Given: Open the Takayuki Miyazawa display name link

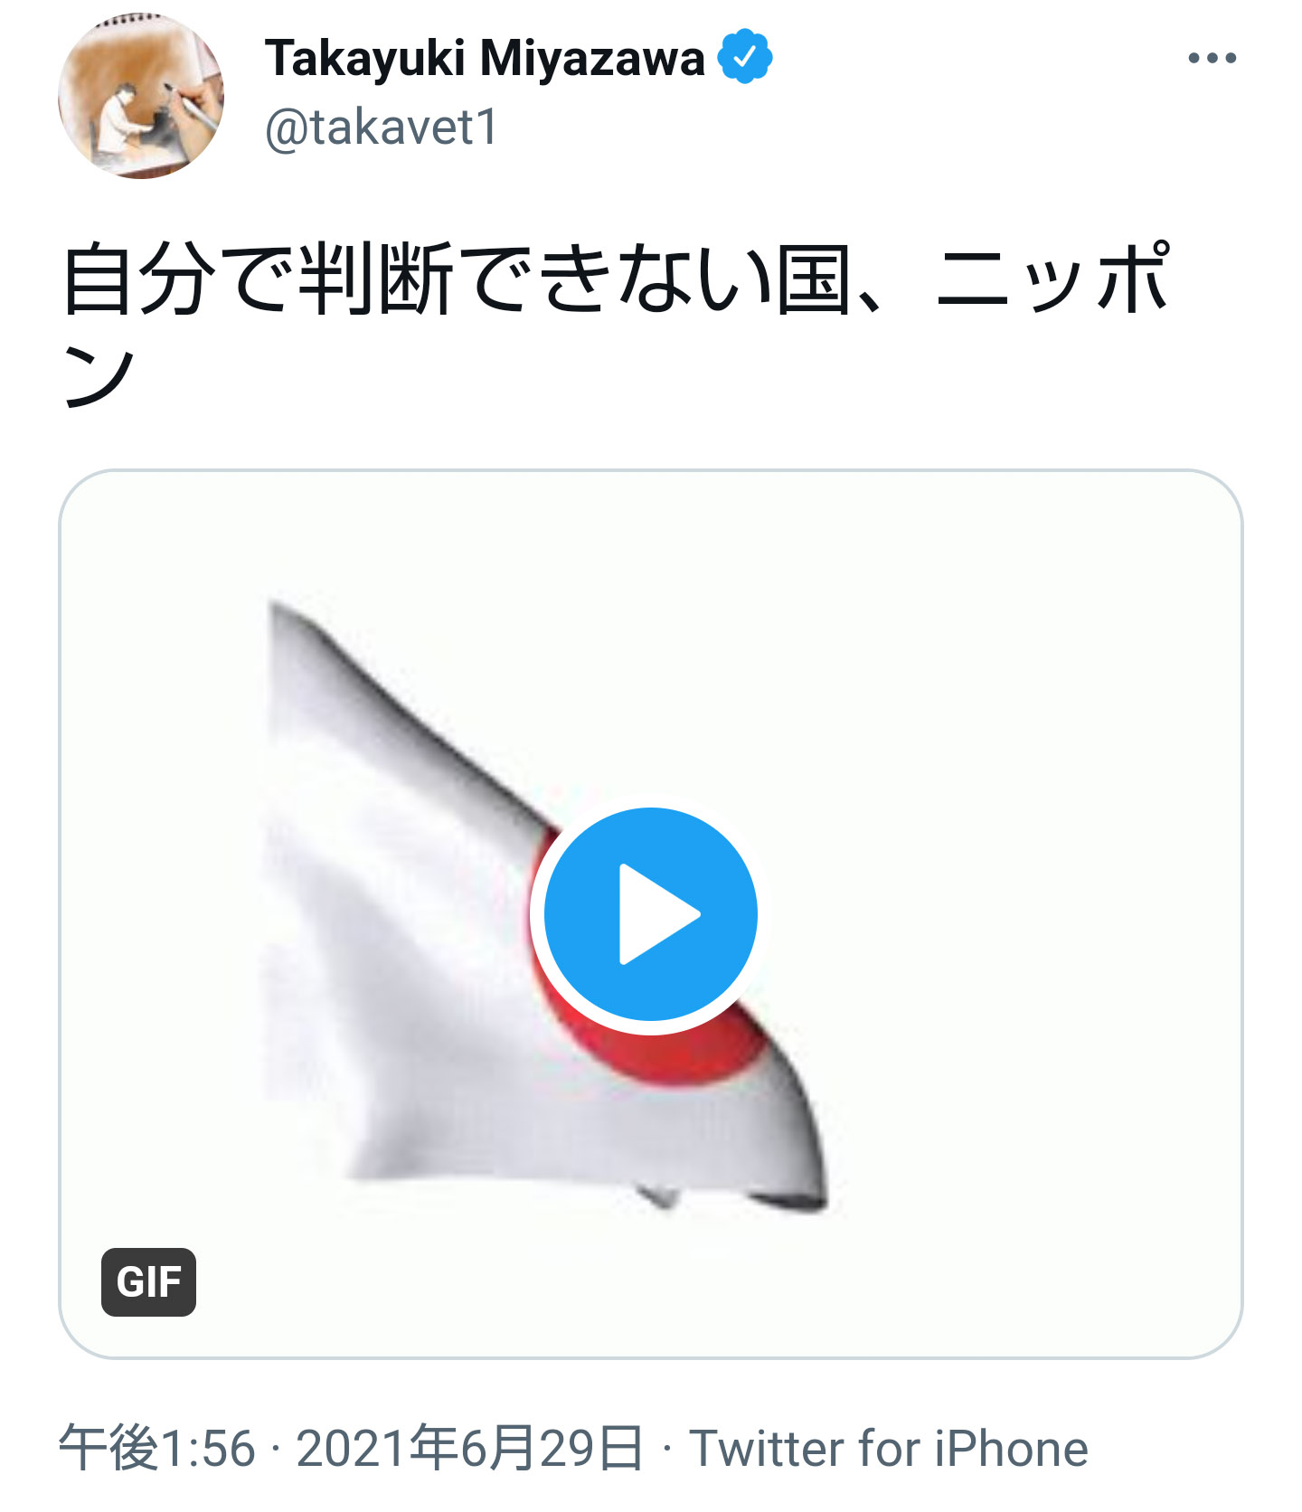Looking at the screenshot, I should point(485,59).
